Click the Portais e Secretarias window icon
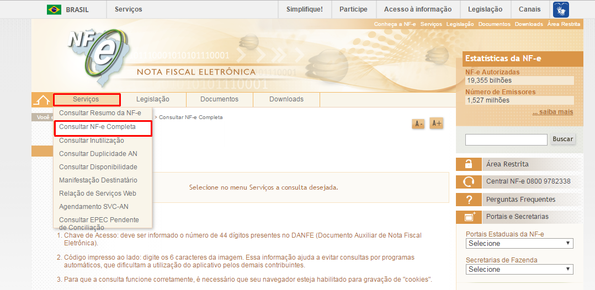The height and width of the screenshot is (290, 595). 469,217
